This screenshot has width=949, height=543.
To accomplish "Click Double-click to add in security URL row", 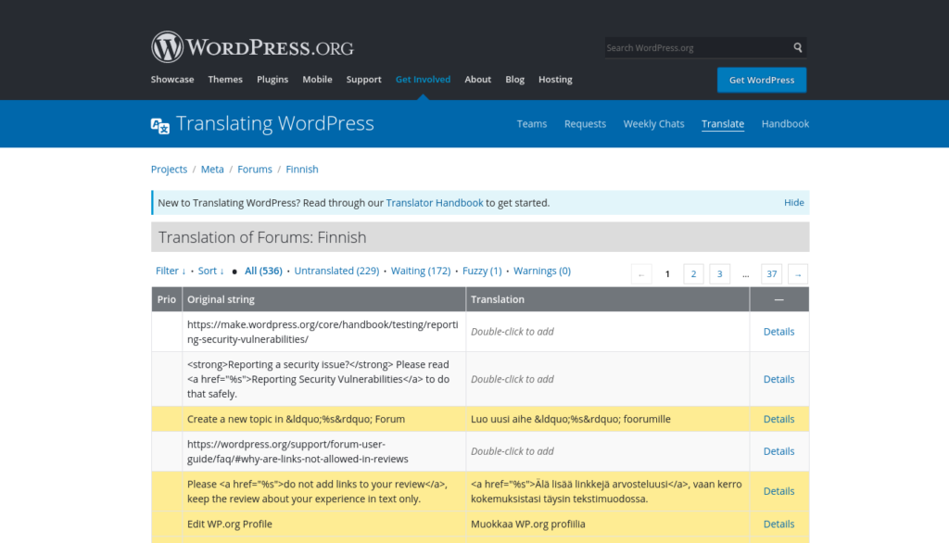I will tap(512, 332).
